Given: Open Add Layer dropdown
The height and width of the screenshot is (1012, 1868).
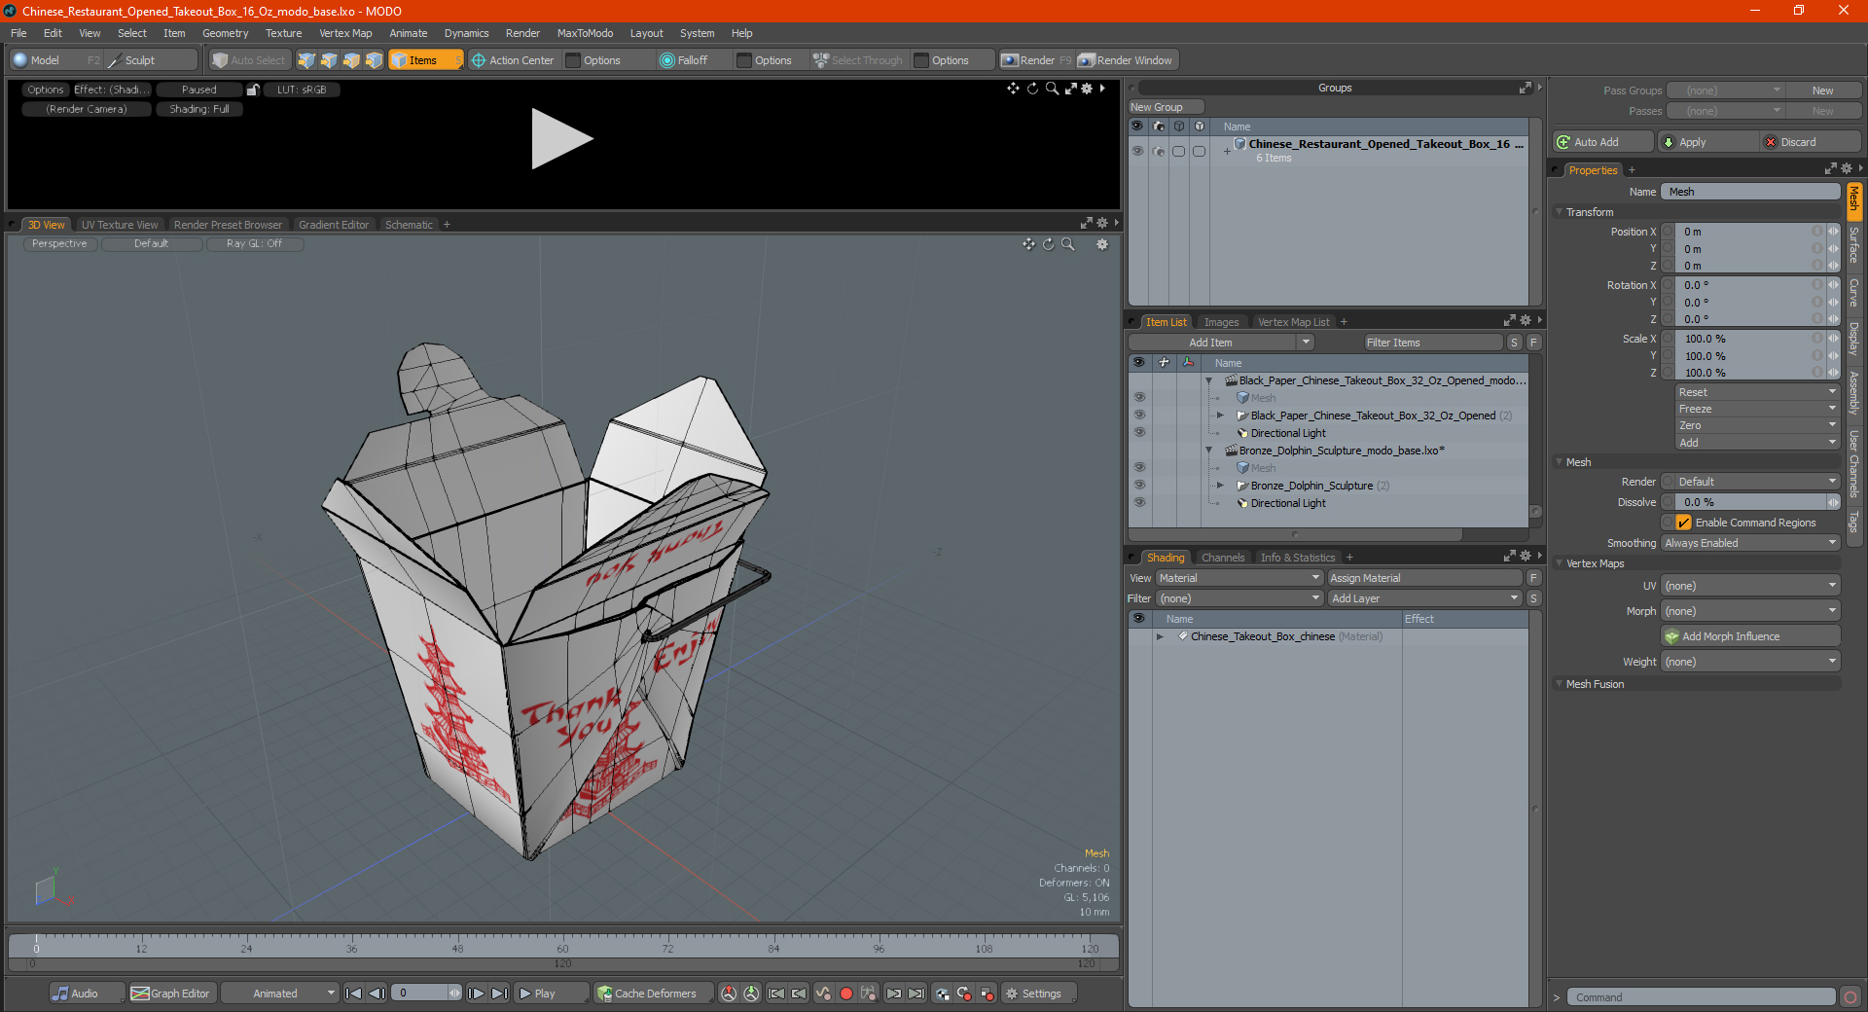Looking at the screenshot, I should (1425, 598).
